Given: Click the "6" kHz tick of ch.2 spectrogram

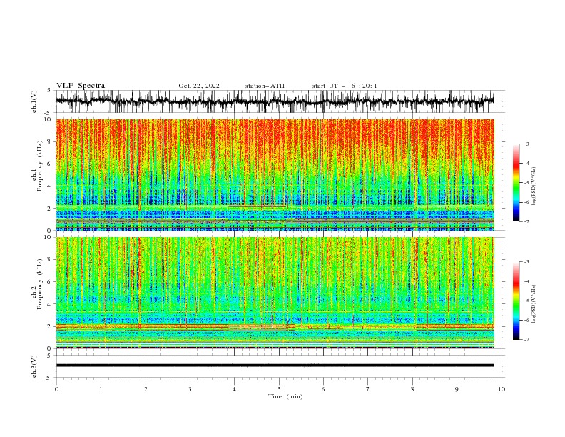Looking at the screenshot, I should pyautogui.click(x=50, y=282).
